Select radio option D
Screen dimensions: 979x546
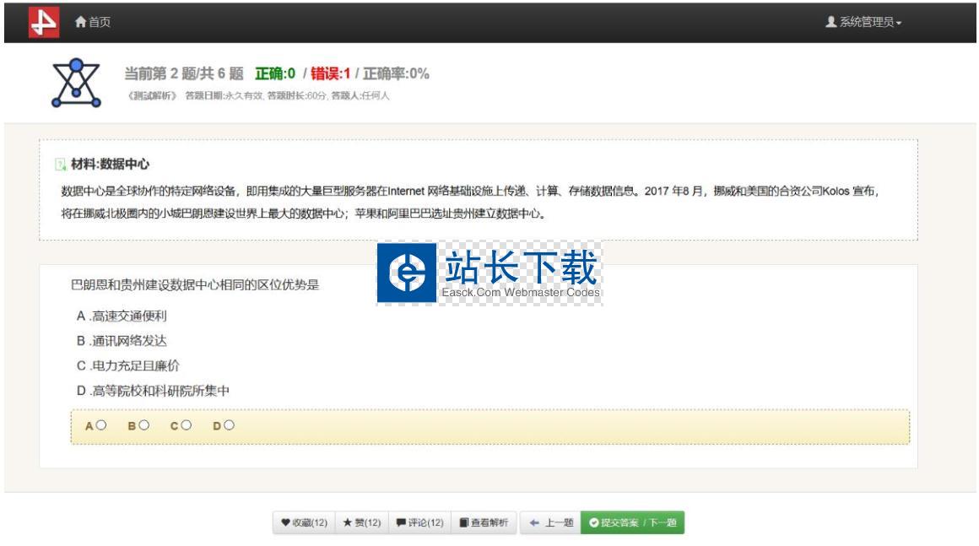(x=230, y=425)
